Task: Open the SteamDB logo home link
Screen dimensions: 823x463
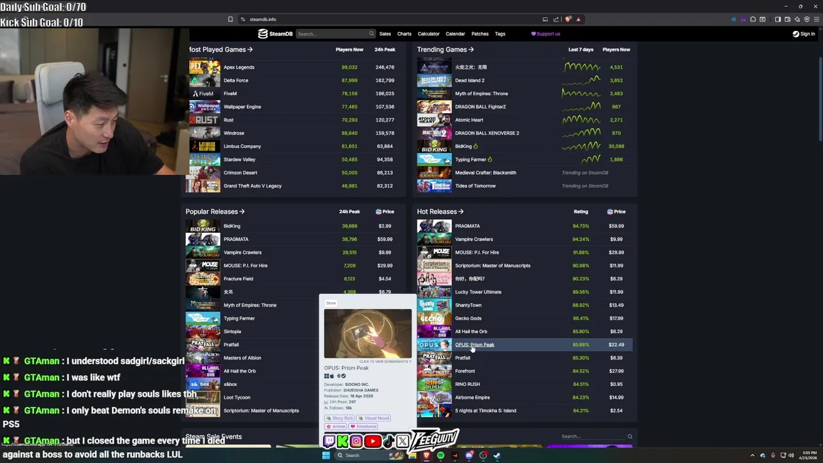Action: pyautogui.click(x=275, y=33)
